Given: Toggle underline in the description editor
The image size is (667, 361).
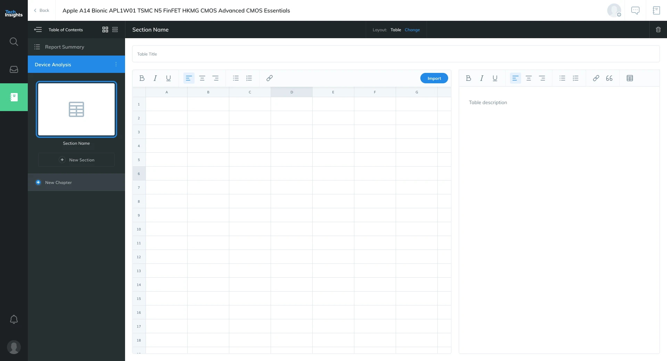Looking at the screenshot, I should [x=495, y=78].
